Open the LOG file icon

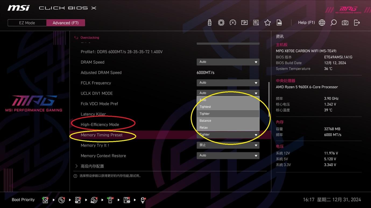(x=279, y=23)
